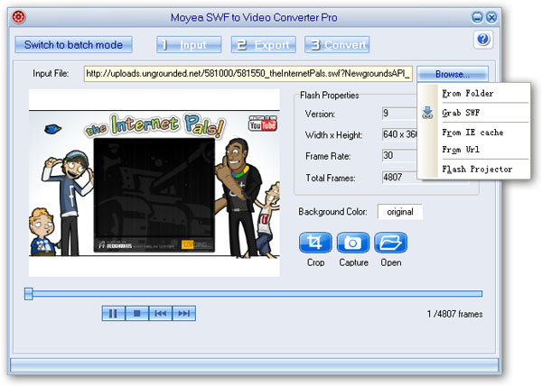Click the Version value field 9

399,113
